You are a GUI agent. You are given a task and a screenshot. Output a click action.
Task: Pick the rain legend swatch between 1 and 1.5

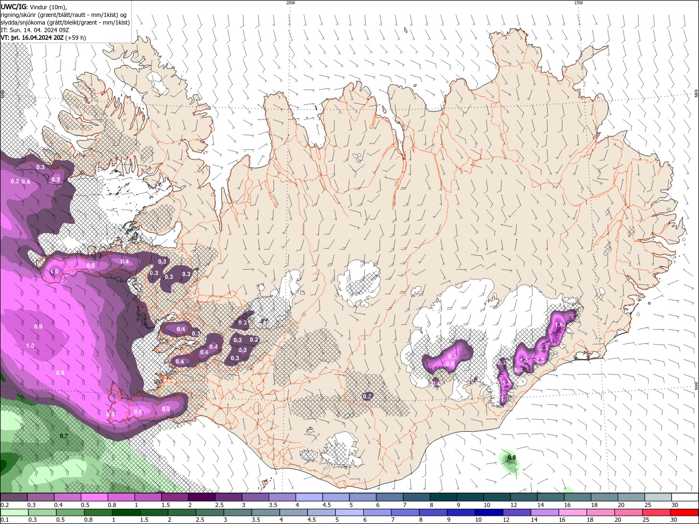pyautogui.click(x=126, y=513)
